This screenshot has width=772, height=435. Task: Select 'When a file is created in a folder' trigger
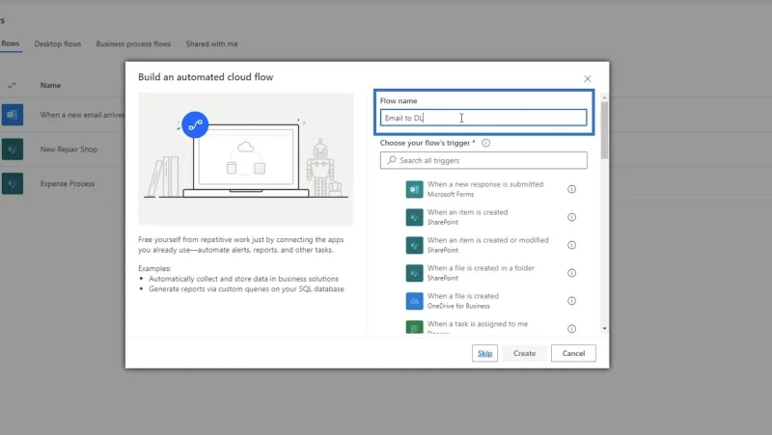pyautogui.click(x=481, y=273)
